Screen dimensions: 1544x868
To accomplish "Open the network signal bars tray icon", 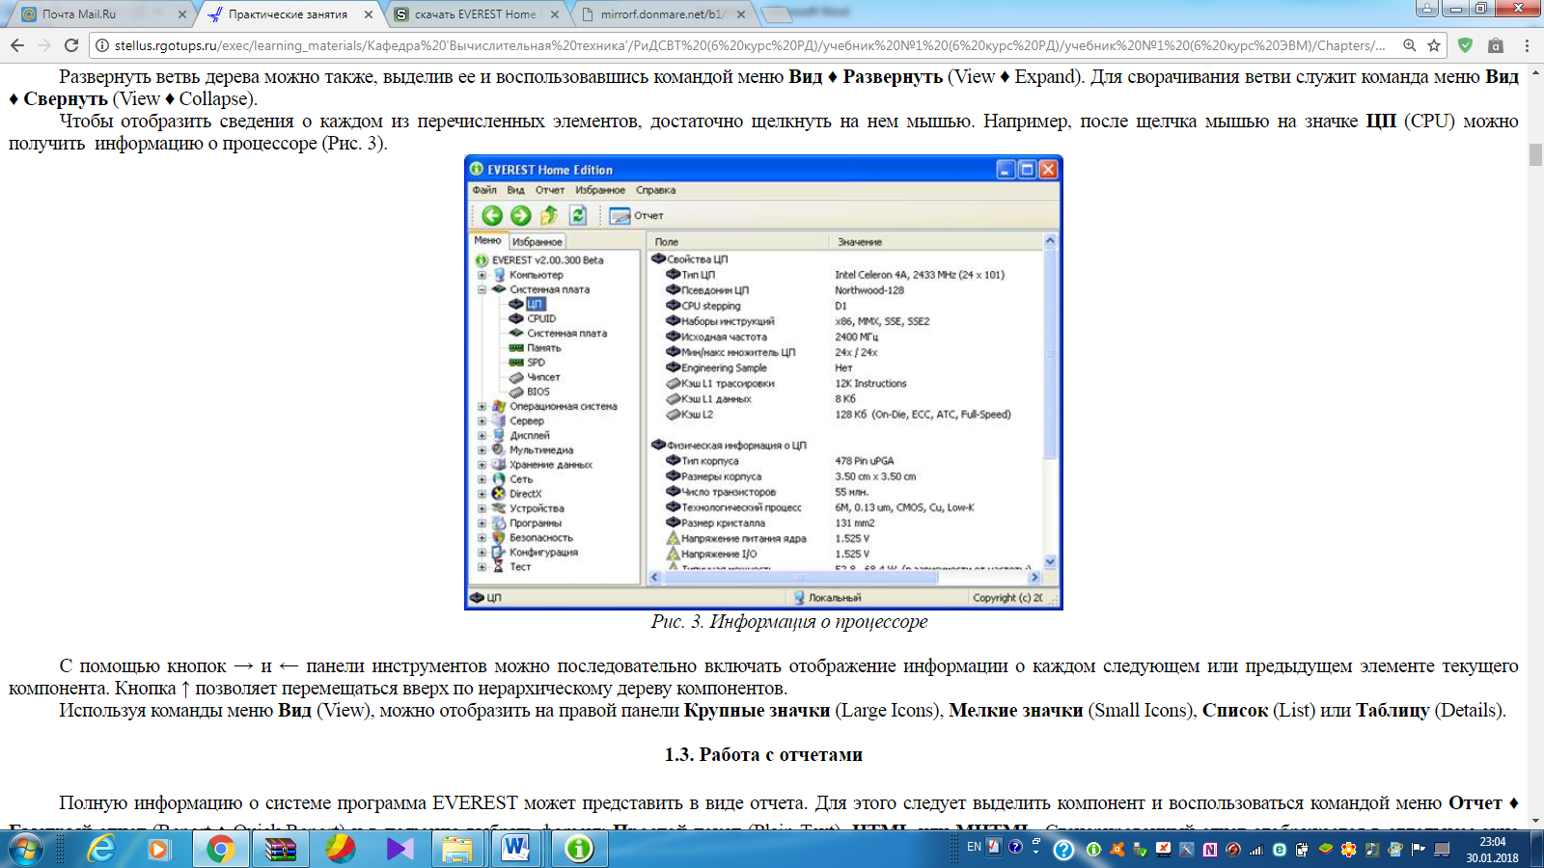I will (x=1256, y=850).
